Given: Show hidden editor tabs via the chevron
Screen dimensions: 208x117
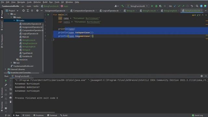Looking at the screenshot, I should [206, 11].
